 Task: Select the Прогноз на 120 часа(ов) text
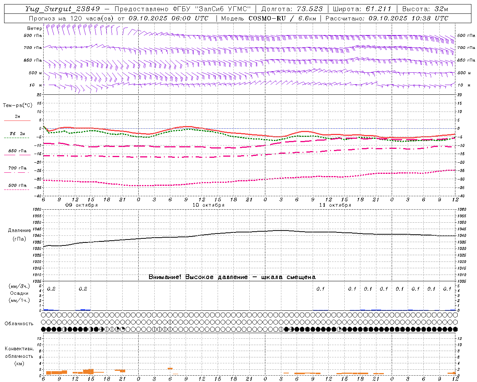[72, 18]
